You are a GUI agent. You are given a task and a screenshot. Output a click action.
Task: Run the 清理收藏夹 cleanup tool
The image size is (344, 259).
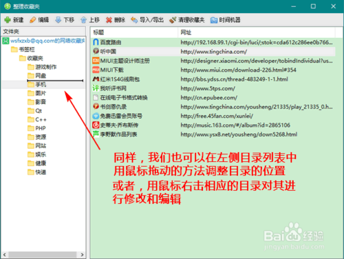(186, 20)
